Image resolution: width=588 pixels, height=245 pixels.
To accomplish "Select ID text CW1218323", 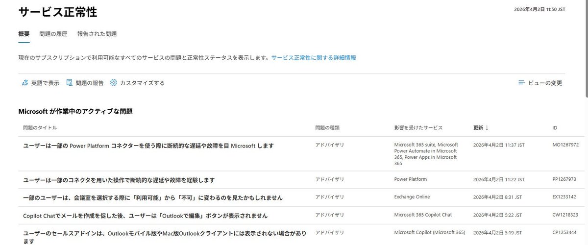I will [x=565, y=215].
